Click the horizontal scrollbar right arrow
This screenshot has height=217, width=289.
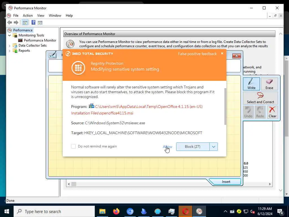coord(270,184)
